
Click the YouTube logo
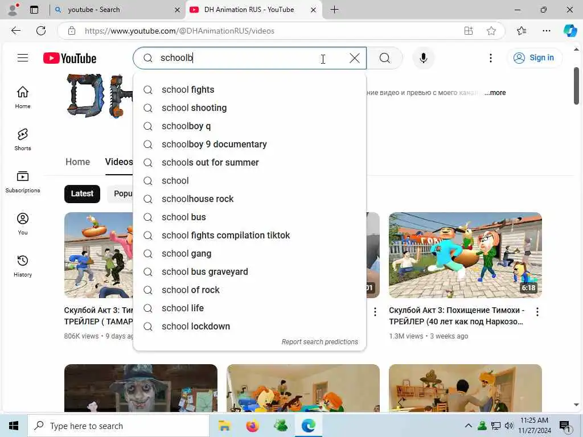click(70, 59)
